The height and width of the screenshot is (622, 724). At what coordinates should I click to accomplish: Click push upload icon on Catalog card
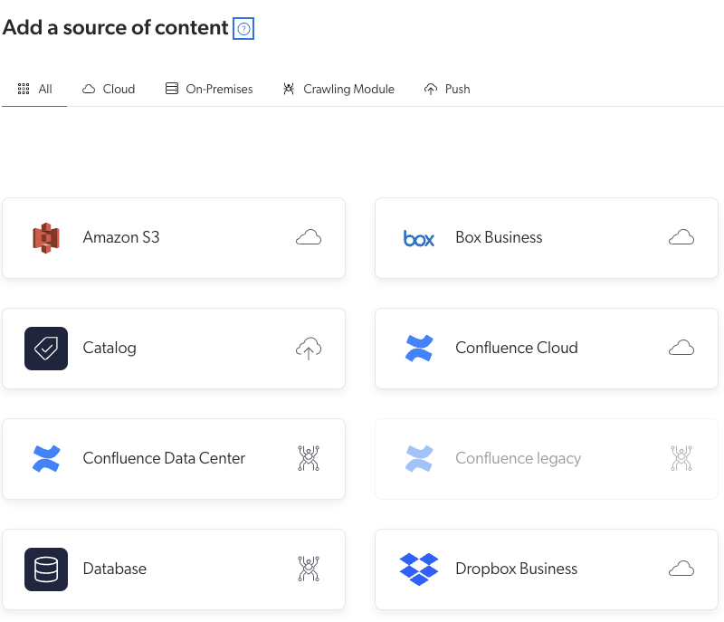coord(309,349)
